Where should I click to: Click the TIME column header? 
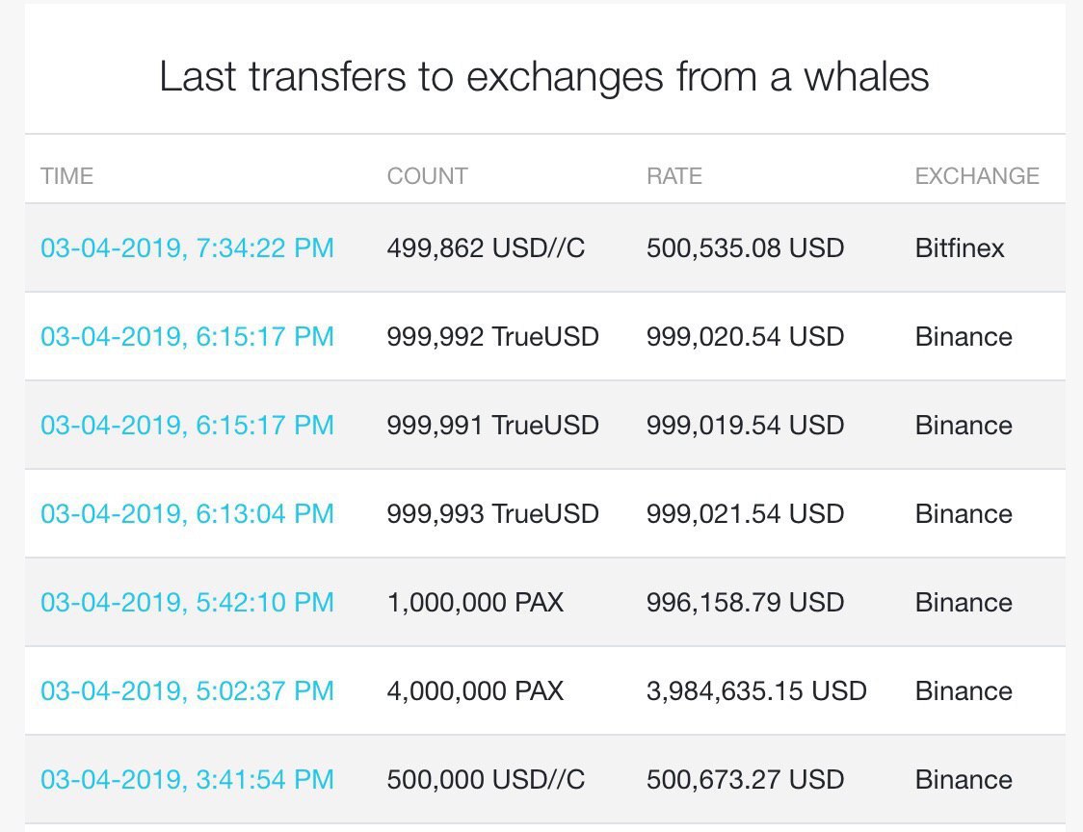(x=67, y=176)
